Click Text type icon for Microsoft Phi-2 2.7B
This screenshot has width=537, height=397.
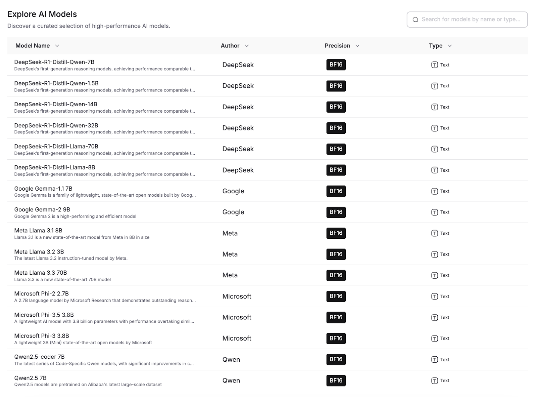coord(434,296)
